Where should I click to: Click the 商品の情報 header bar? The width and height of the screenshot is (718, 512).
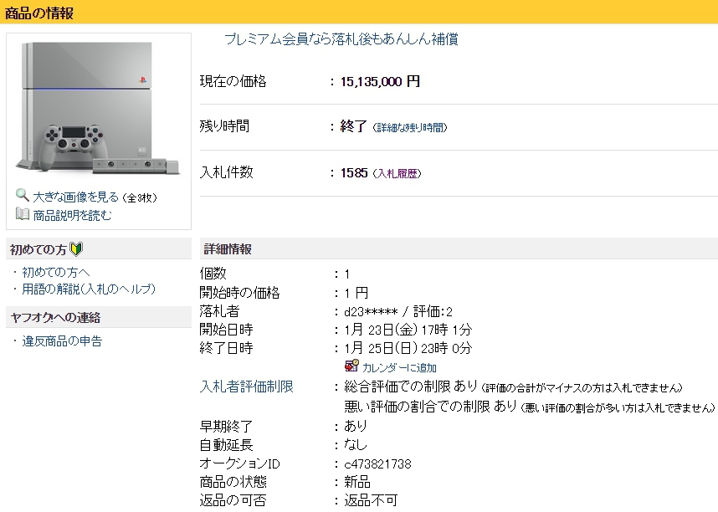39,12
